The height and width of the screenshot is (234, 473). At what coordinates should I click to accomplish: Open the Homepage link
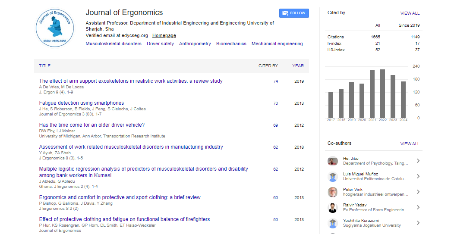coord(164,36)
